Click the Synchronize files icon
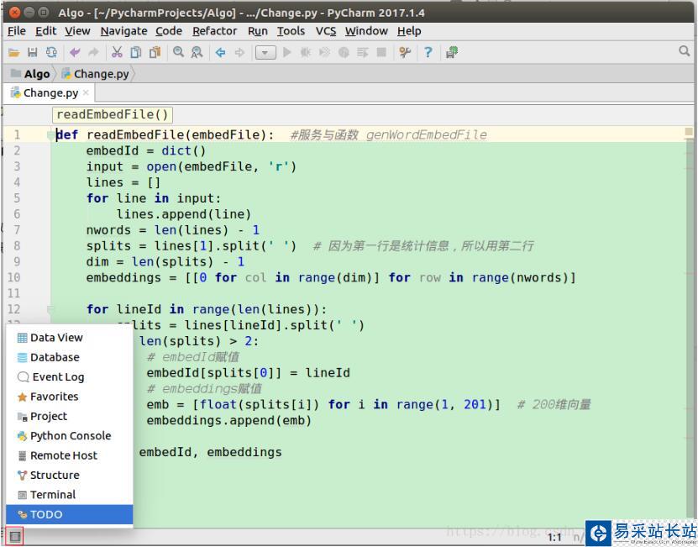 [50, 51]
